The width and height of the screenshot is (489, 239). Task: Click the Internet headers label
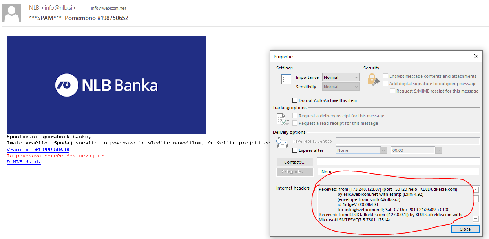coord(293,188)
